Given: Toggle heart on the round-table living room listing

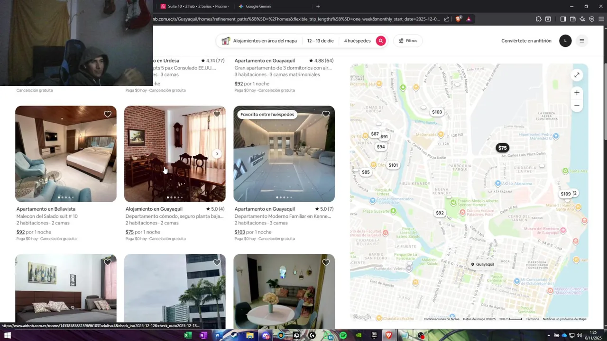Looking at the screenshot, I should tap(326, 262).
